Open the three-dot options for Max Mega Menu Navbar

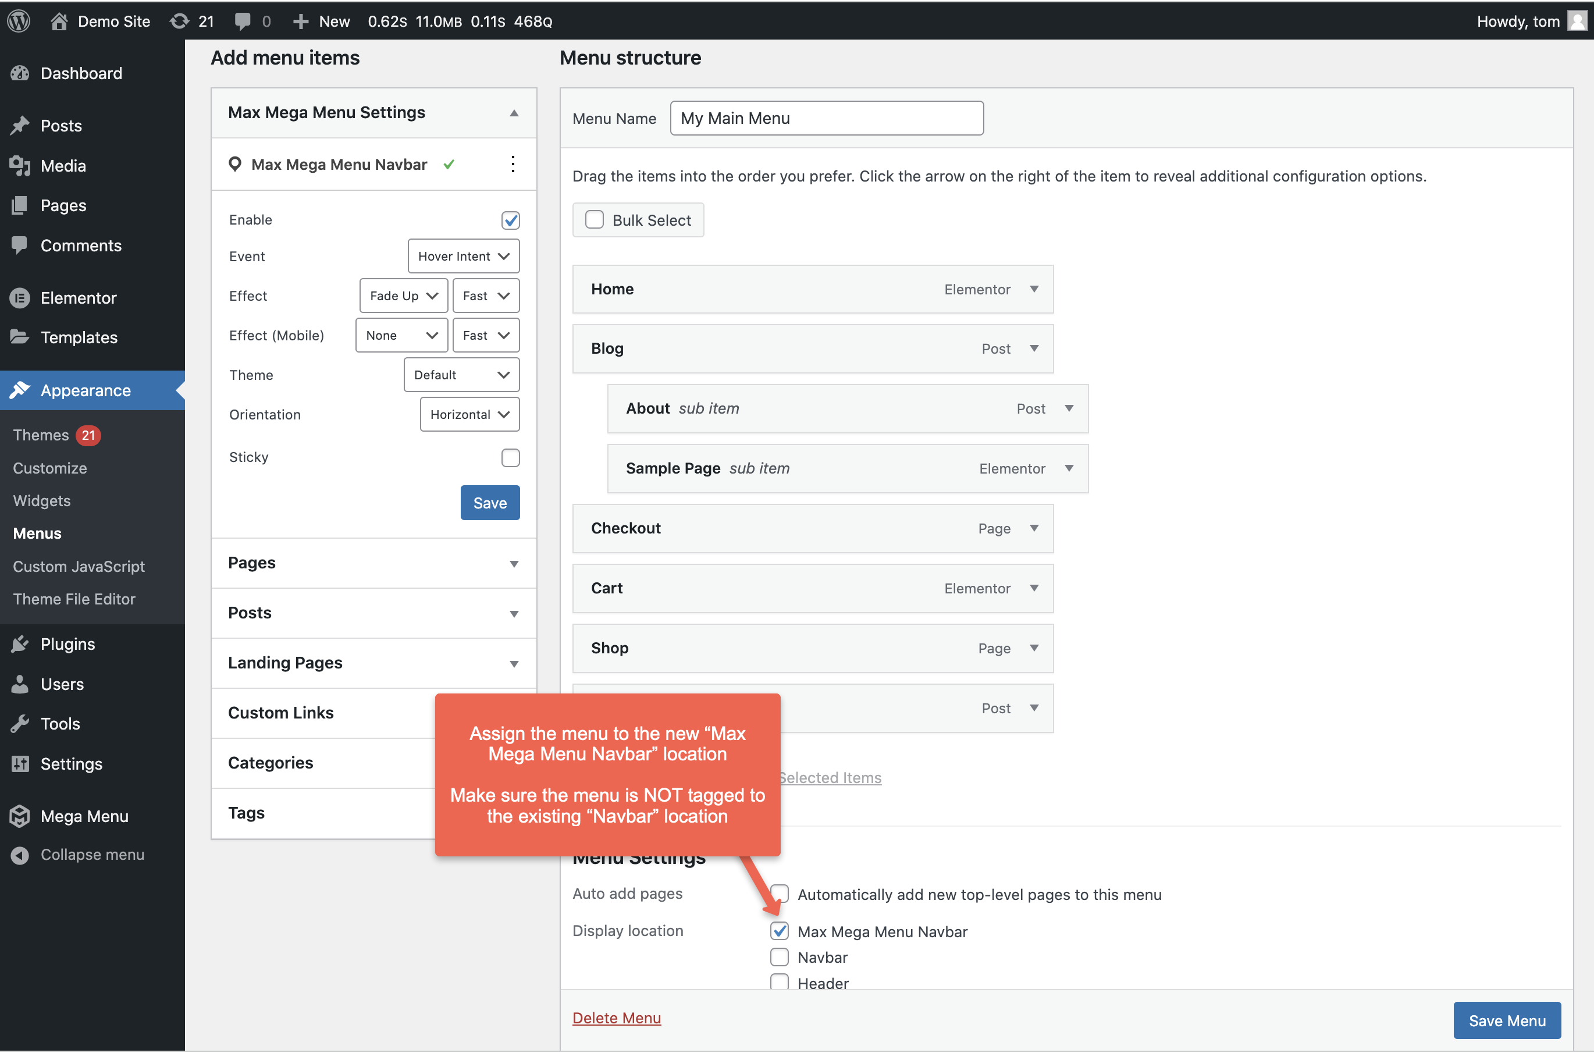point(513,165)
